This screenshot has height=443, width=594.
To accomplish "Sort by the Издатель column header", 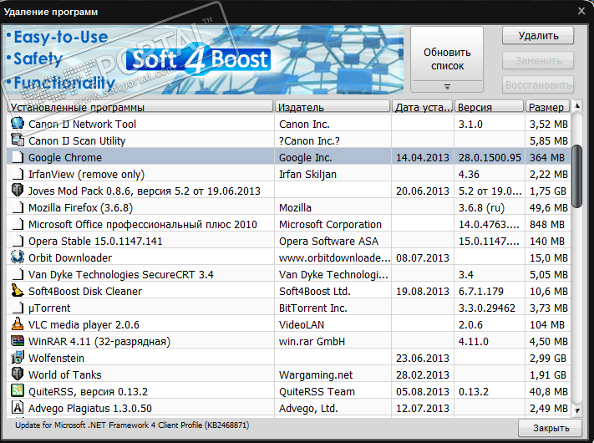I will coord(333,107).
